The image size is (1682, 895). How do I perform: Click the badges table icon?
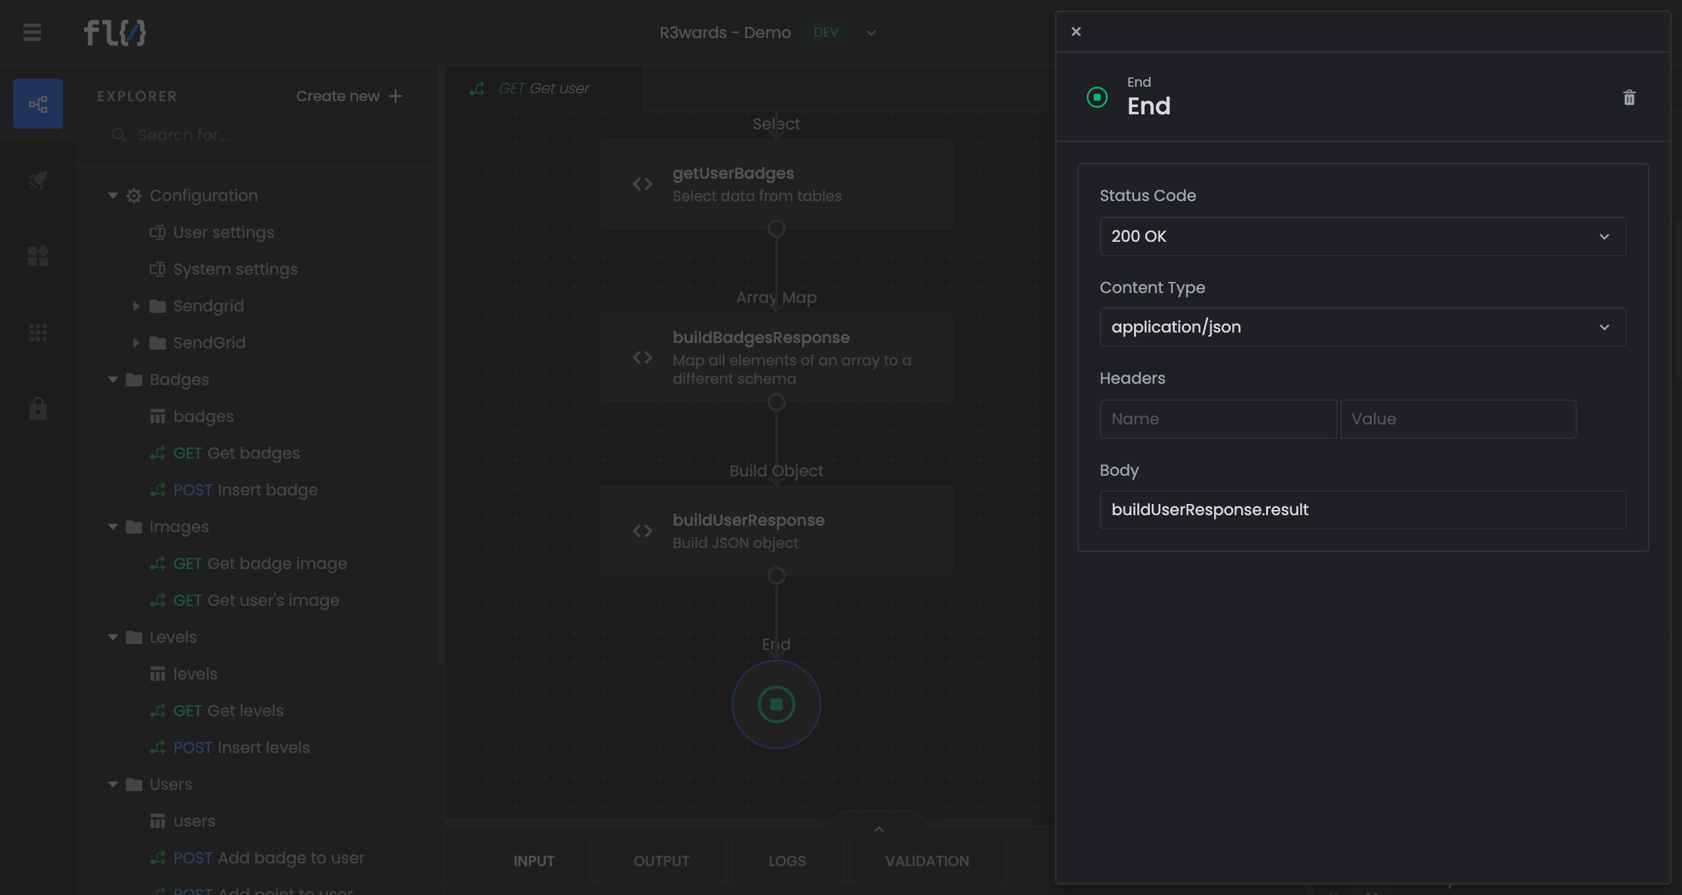click(x=158, y=417)
